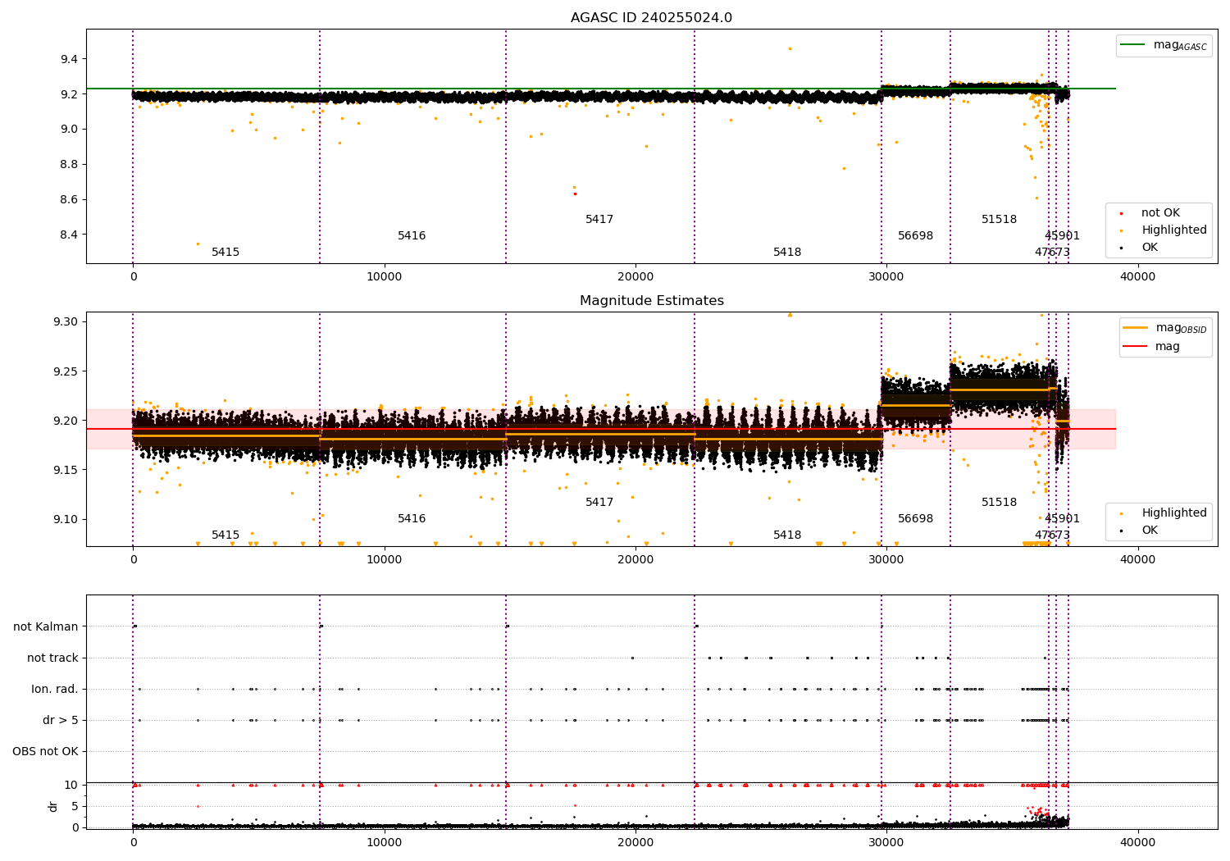Click OBSID label '51518' in AGASC ID plot
The image size is (1230, 861).
[999, 220]
